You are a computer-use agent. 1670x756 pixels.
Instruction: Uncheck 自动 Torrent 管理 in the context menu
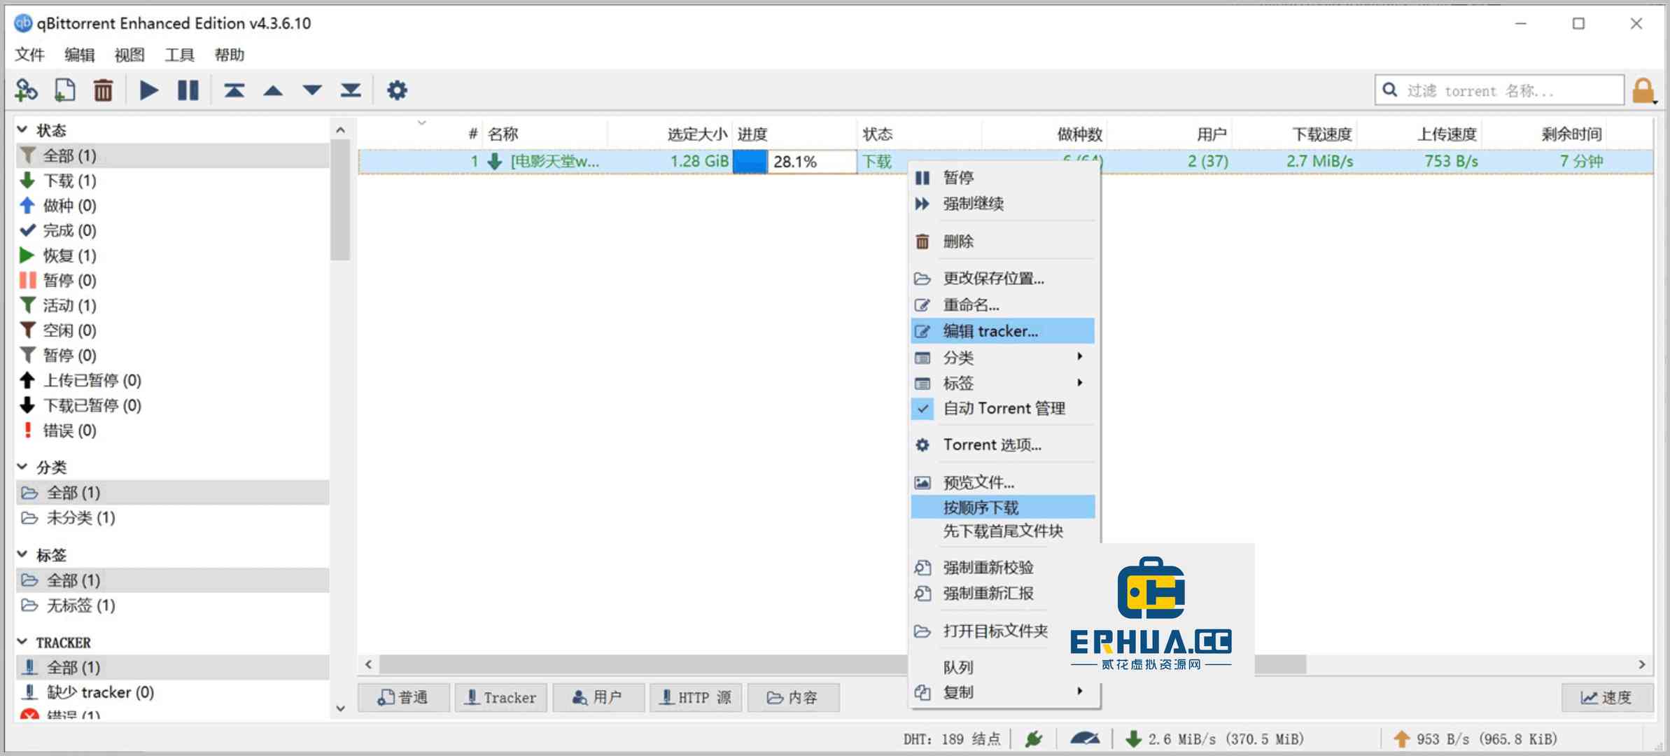1004,408
